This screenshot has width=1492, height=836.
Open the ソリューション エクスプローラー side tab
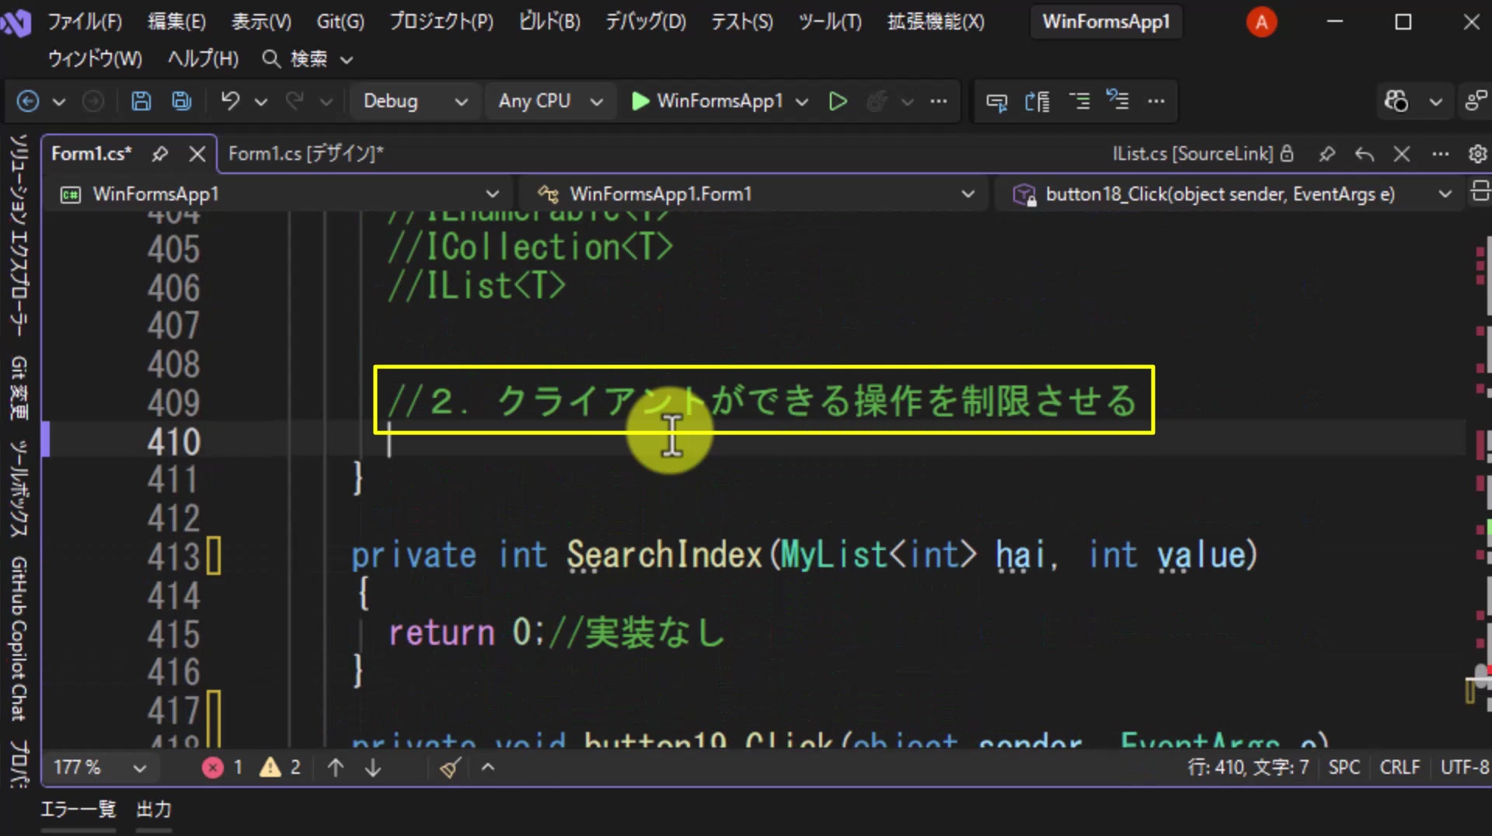point(19,235)
